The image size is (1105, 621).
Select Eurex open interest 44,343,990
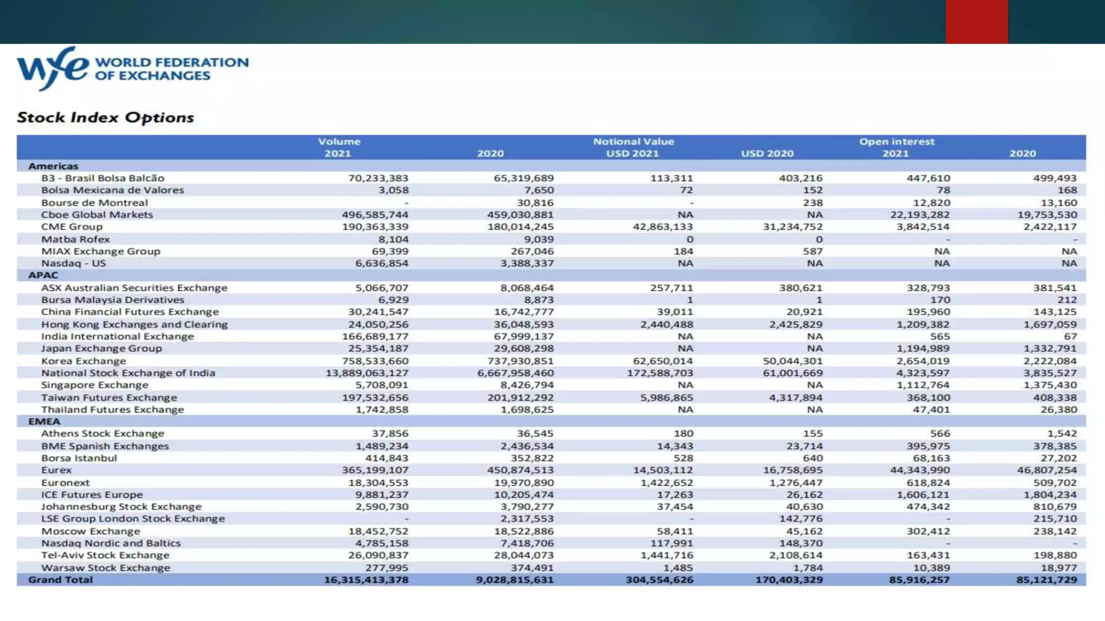pyautogui.click(x=920, y=470)
